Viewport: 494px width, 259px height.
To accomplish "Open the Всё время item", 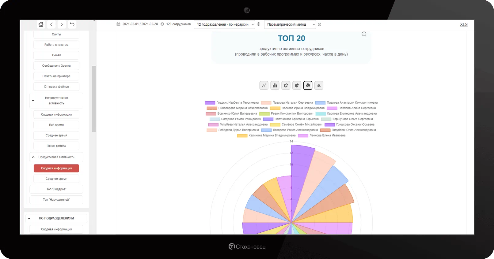I will point(56,125).
